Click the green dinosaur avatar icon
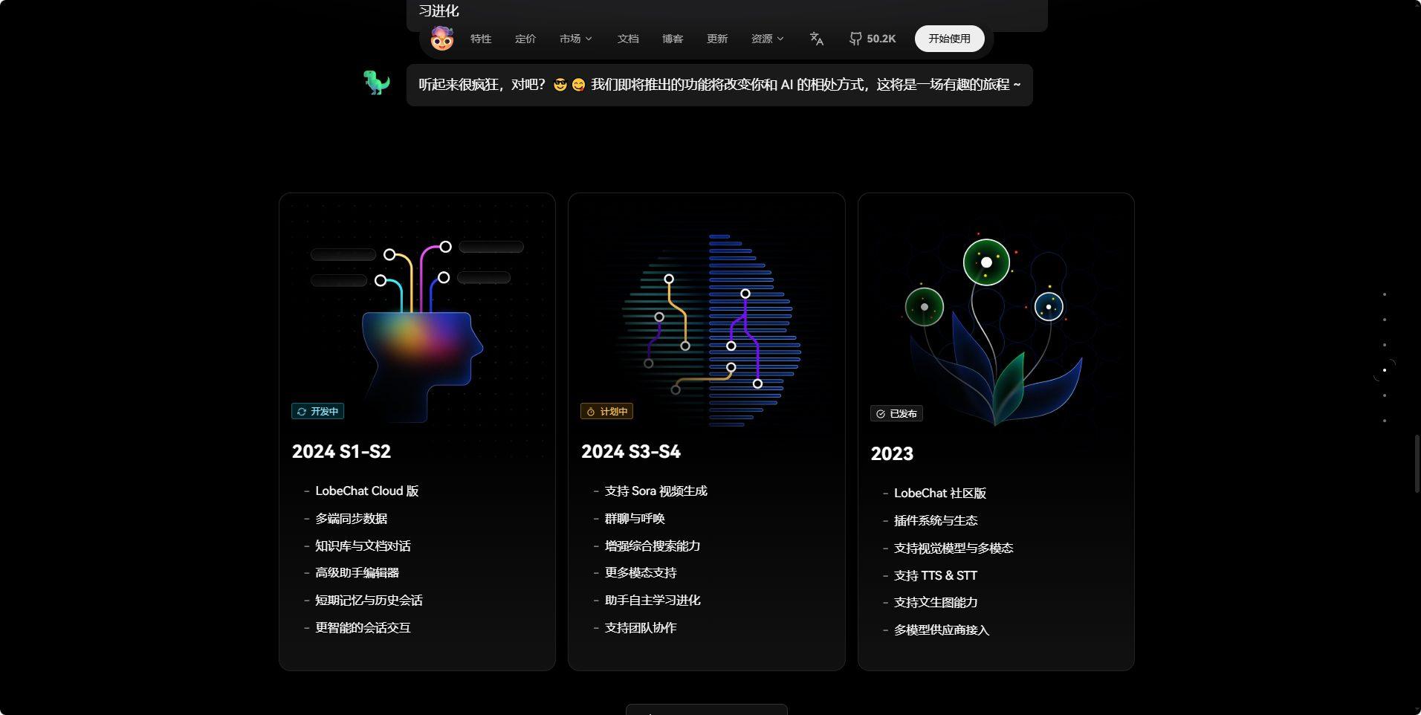The height and width of the screenshot is (715, 1421). (x=377, y=82)
